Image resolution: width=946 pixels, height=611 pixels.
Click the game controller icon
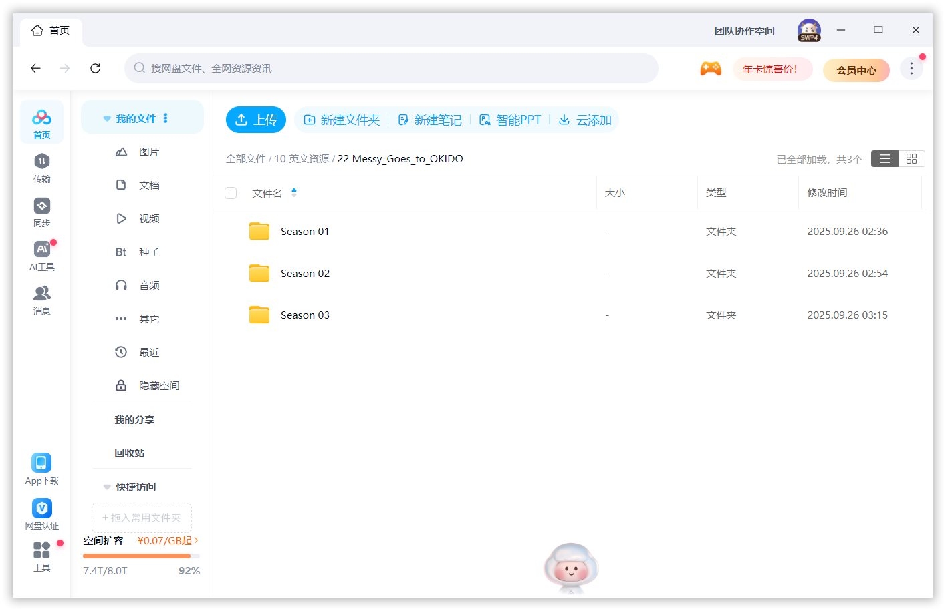pos(710,69)
